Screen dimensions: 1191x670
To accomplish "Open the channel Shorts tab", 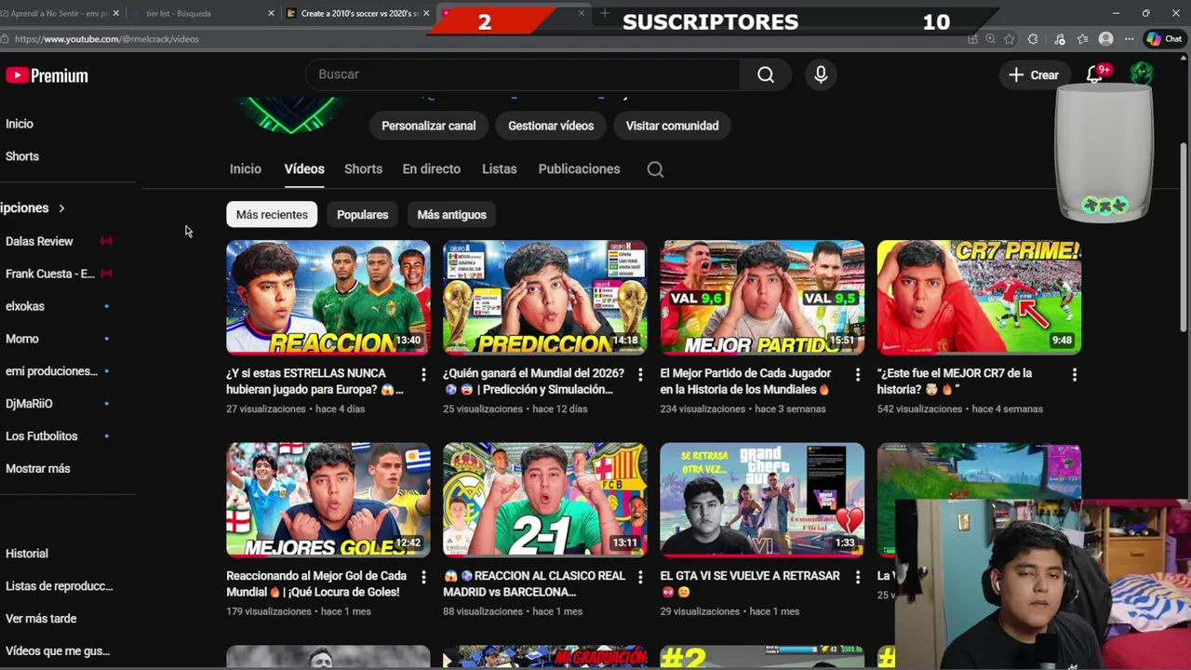I will tap(363, 169).
